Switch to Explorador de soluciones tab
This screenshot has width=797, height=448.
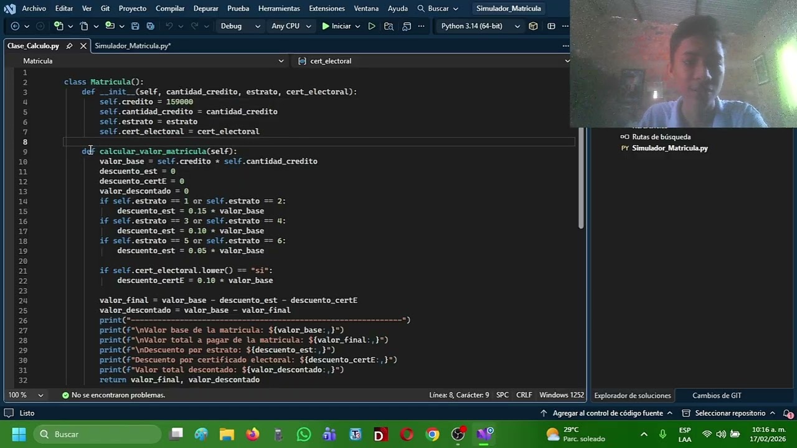633,396
